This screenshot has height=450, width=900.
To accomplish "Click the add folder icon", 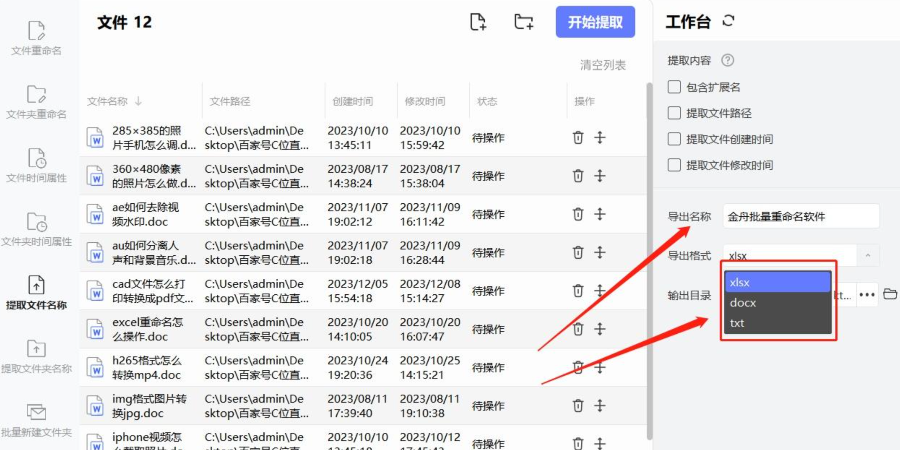I will pos(524,22).
